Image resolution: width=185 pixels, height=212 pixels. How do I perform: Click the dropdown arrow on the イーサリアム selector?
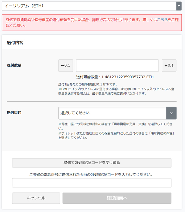179,6
